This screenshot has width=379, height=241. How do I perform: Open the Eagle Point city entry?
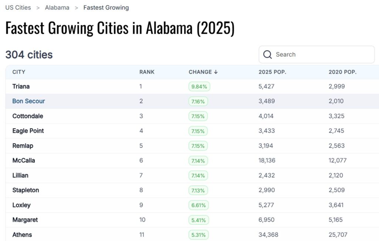click(28, 131)
